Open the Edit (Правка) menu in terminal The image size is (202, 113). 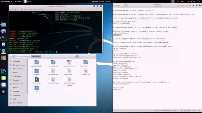(17, 10)
